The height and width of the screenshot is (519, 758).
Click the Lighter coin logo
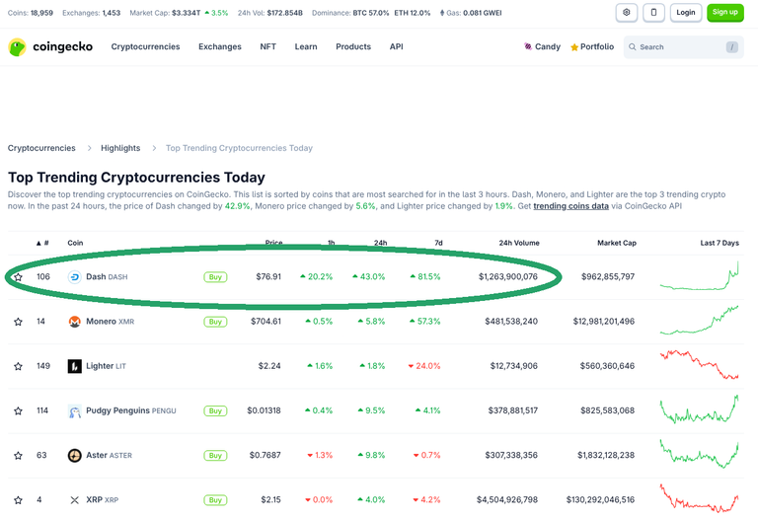pyautogui.click(x=75, y=366)
